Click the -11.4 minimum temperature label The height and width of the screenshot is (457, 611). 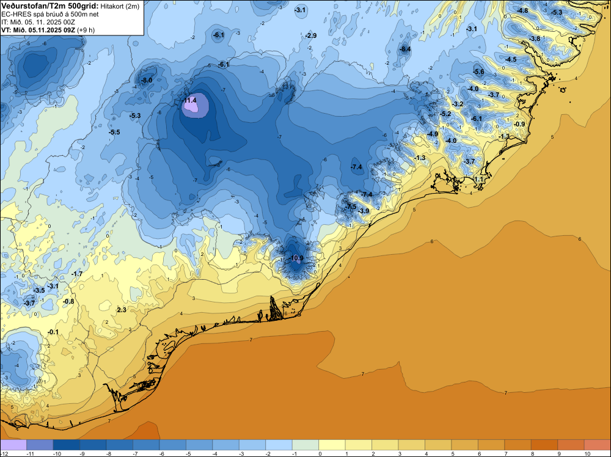point(189,101)
